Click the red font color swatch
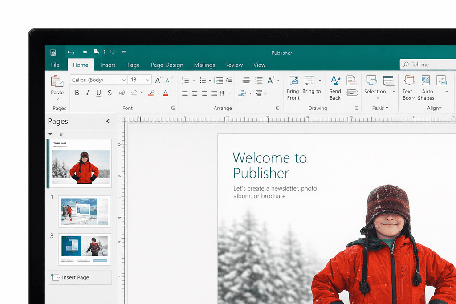 click(166, 93)
